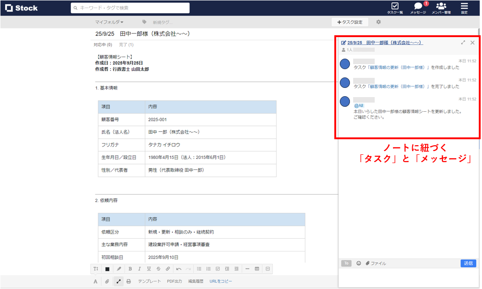Expand the note message panel to full size
This screenshot has height=289, width=482.
click(x=463, y=42)
